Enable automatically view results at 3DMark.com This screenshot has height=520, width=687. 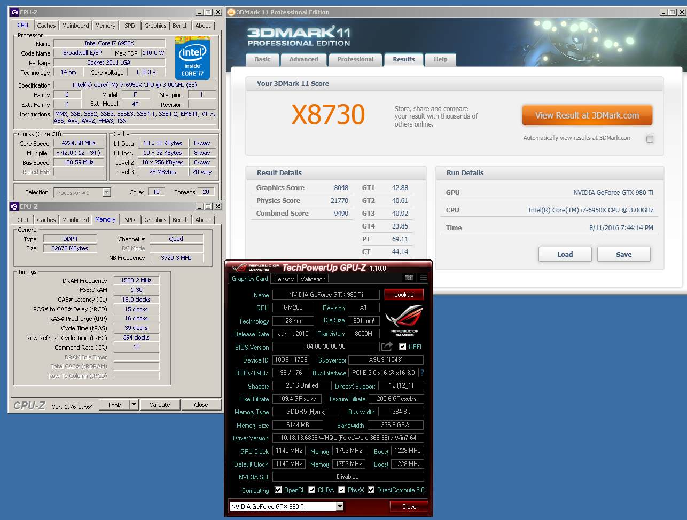tap(650, 139)
